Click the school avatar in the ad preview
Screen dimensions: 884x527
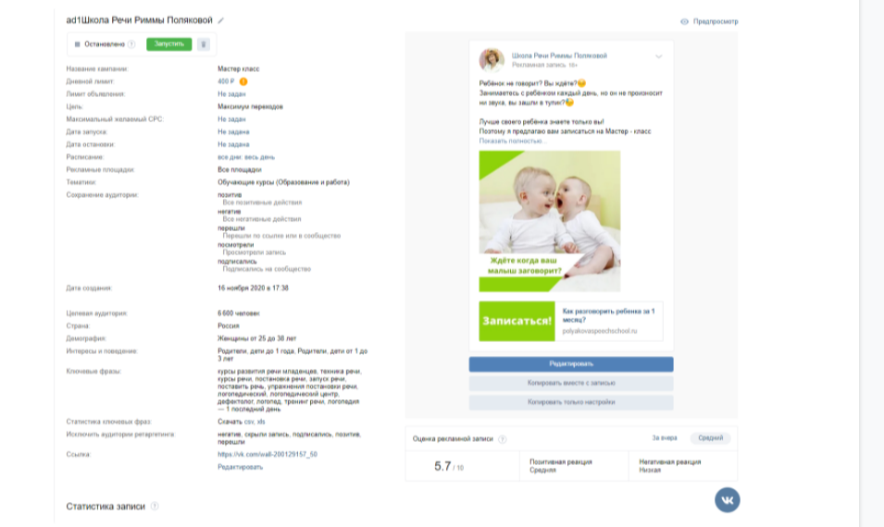(x=492, y=60)
